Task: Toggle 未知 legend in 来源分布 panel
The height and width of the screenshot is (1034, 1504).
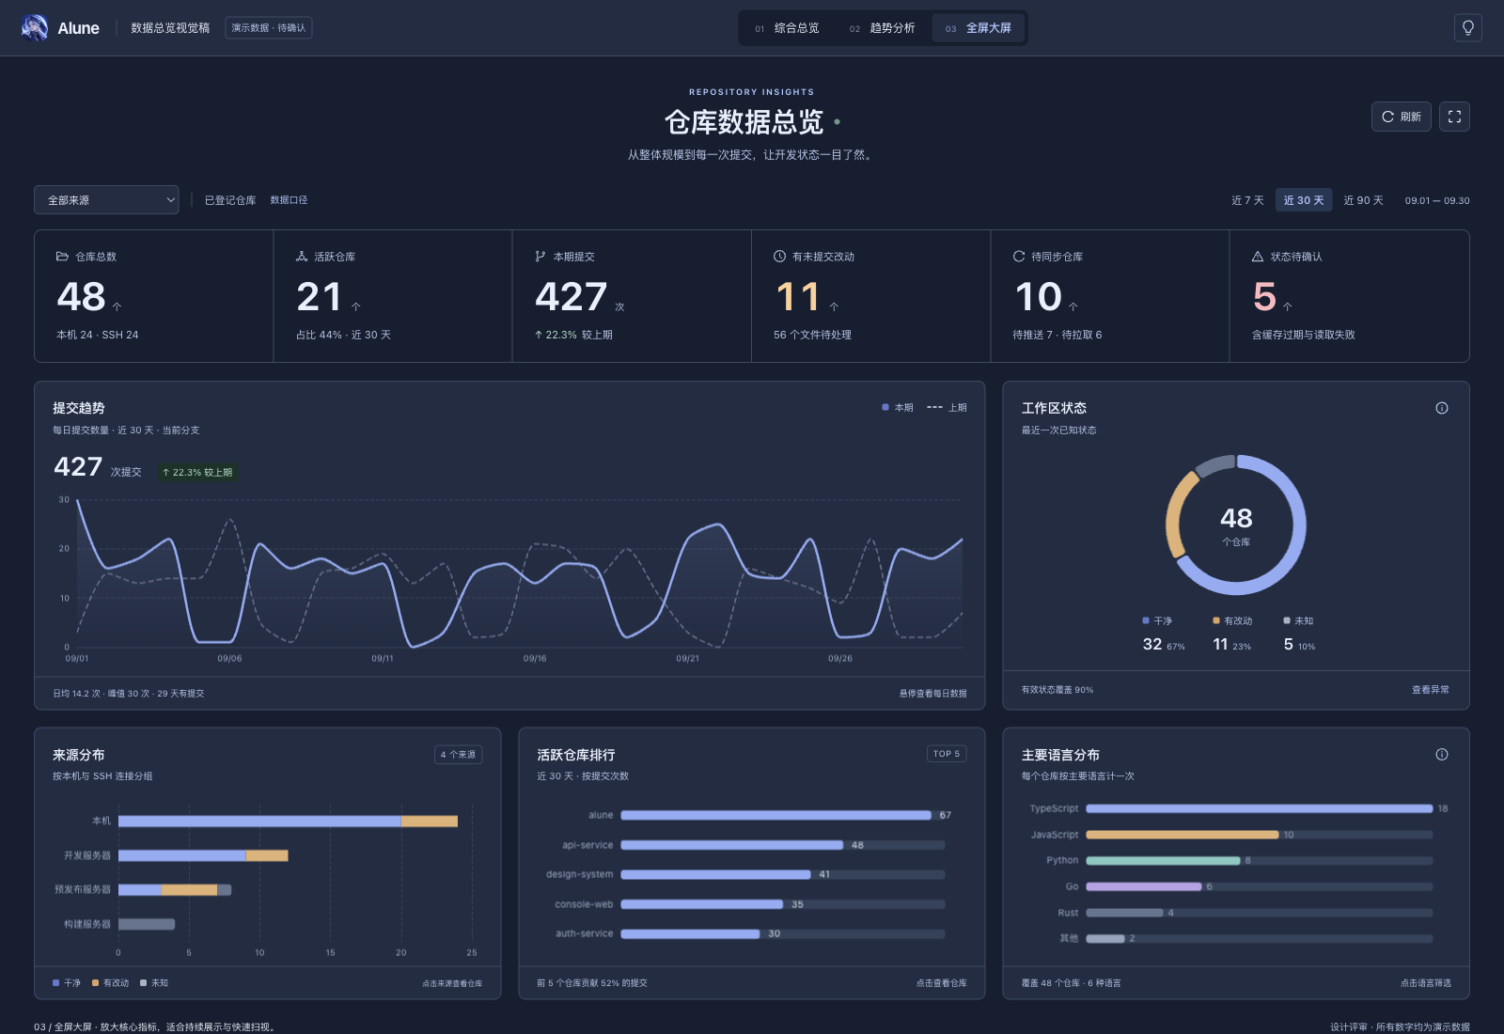Action: [x=154, y=983]
